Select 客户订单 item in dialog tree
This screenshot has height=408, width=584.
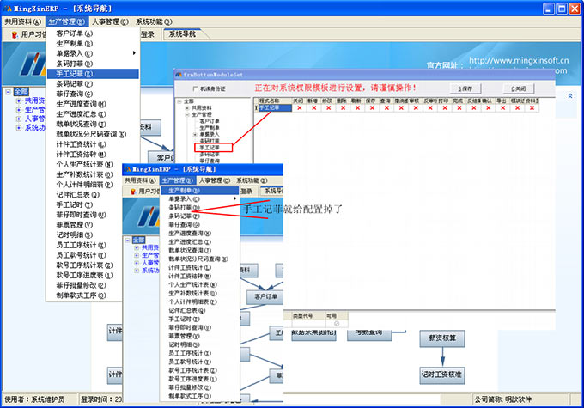[210, 121]
